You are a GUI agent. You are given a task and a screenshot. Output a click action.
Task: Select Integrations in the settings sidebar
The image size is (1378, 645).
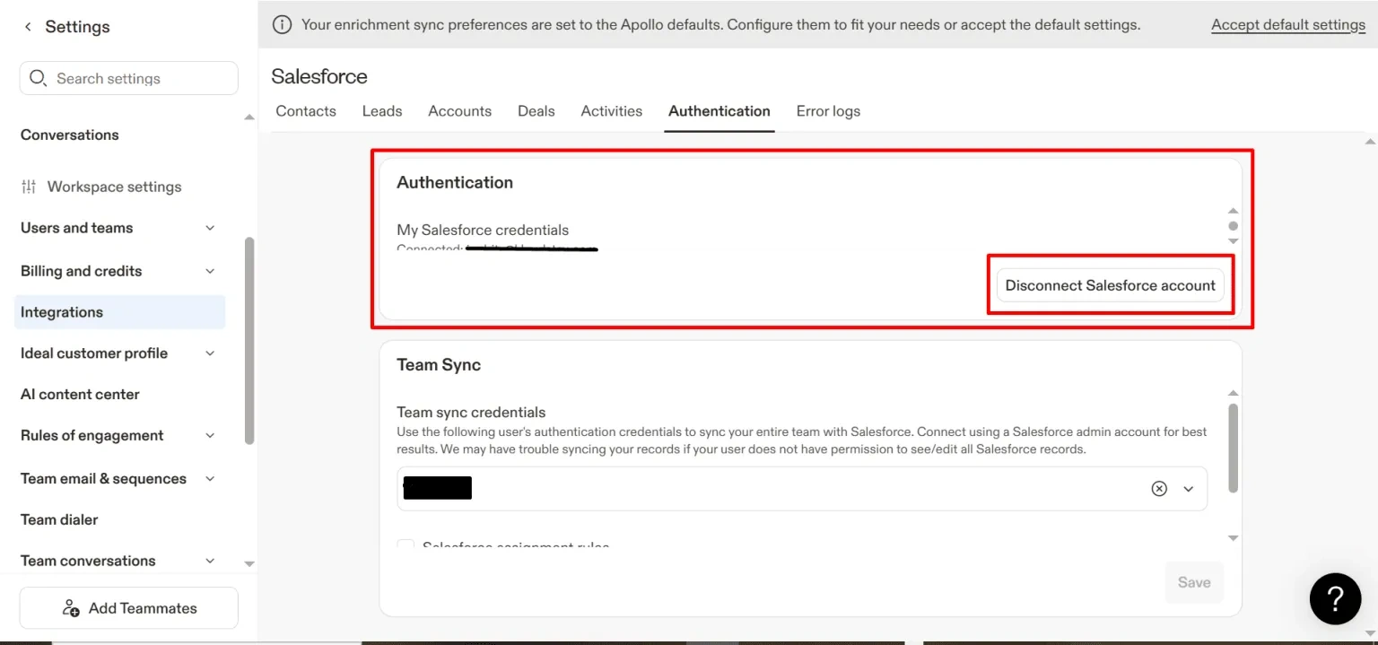62,312
